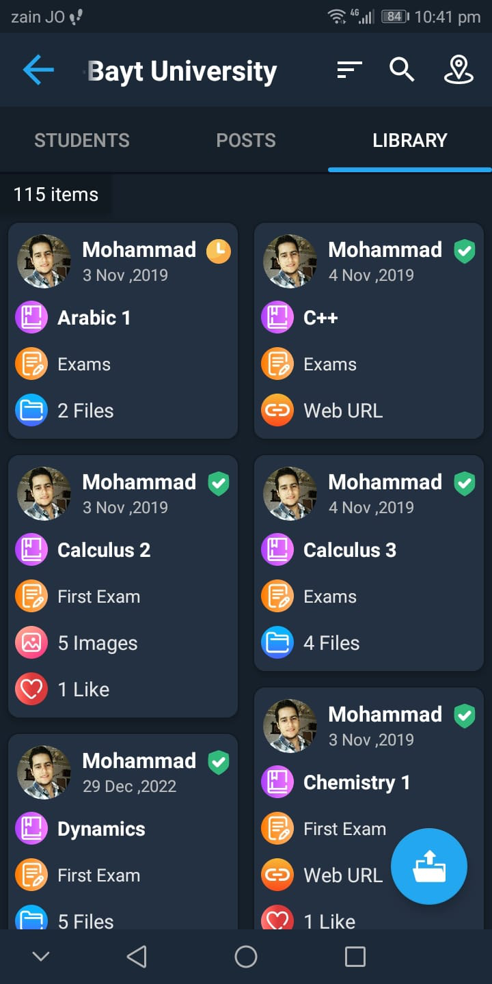Image resolution: width=492 pixels, height=984 pixels.
Task: Tap the heart icon on Calculus 2
Action: [x=31, y=689]
